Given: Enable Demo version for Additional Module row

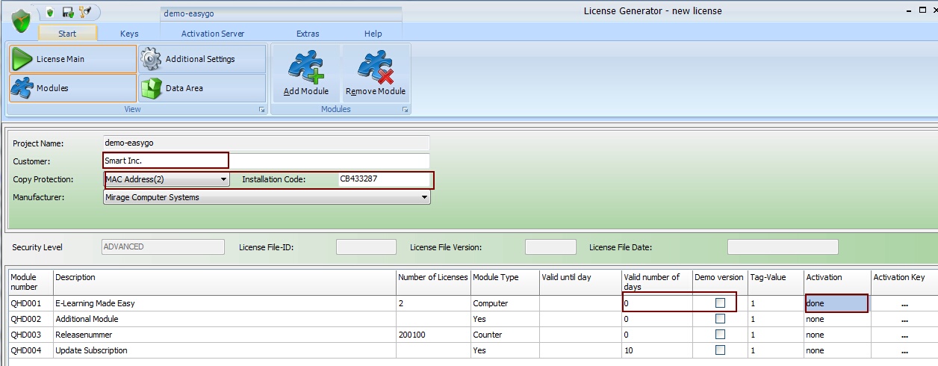Looking at the screenshot, I should [720, 319].
